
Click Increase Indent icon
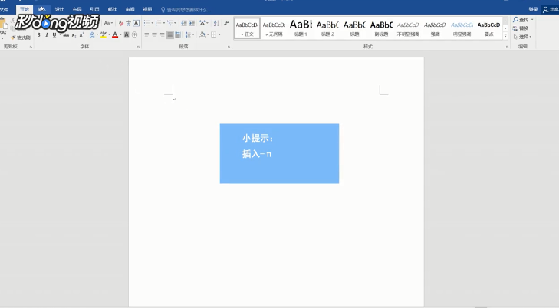click(192, 23)
